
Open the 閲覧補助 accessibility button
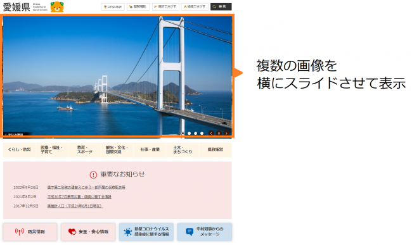point(138,7)
